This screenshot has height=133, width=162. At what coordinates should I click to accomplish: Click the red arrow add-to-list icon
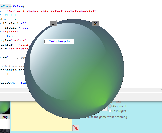[x=76, y=128]
